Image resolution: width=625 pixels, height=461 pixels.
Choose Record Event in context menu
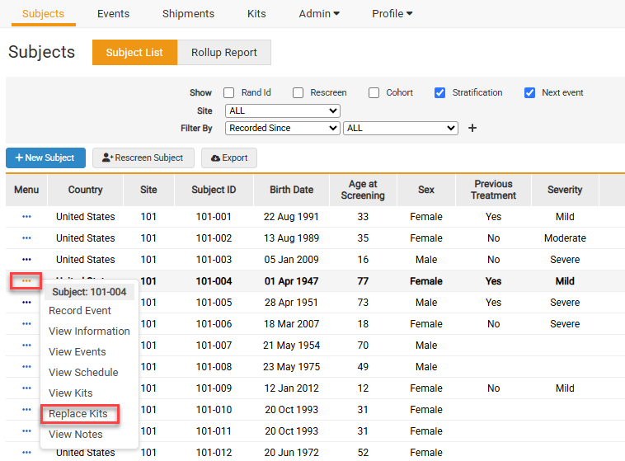pos(80,311)
